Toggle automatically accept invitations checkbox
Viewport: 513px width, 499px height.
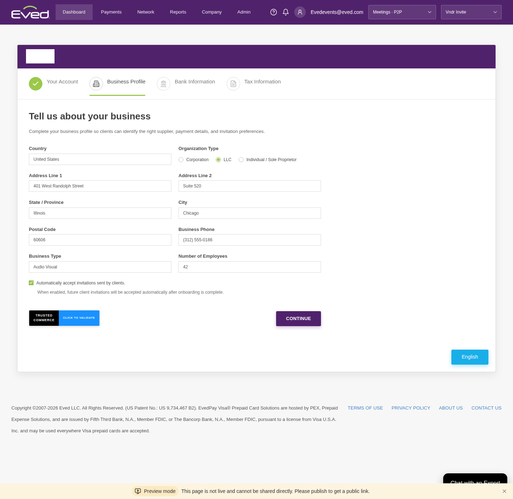31,283
